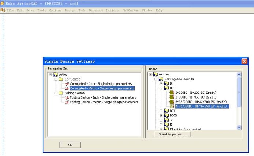Choose M-32/200BC board icon
Viewport: 254px width, 156px height.
click(172, 101)
